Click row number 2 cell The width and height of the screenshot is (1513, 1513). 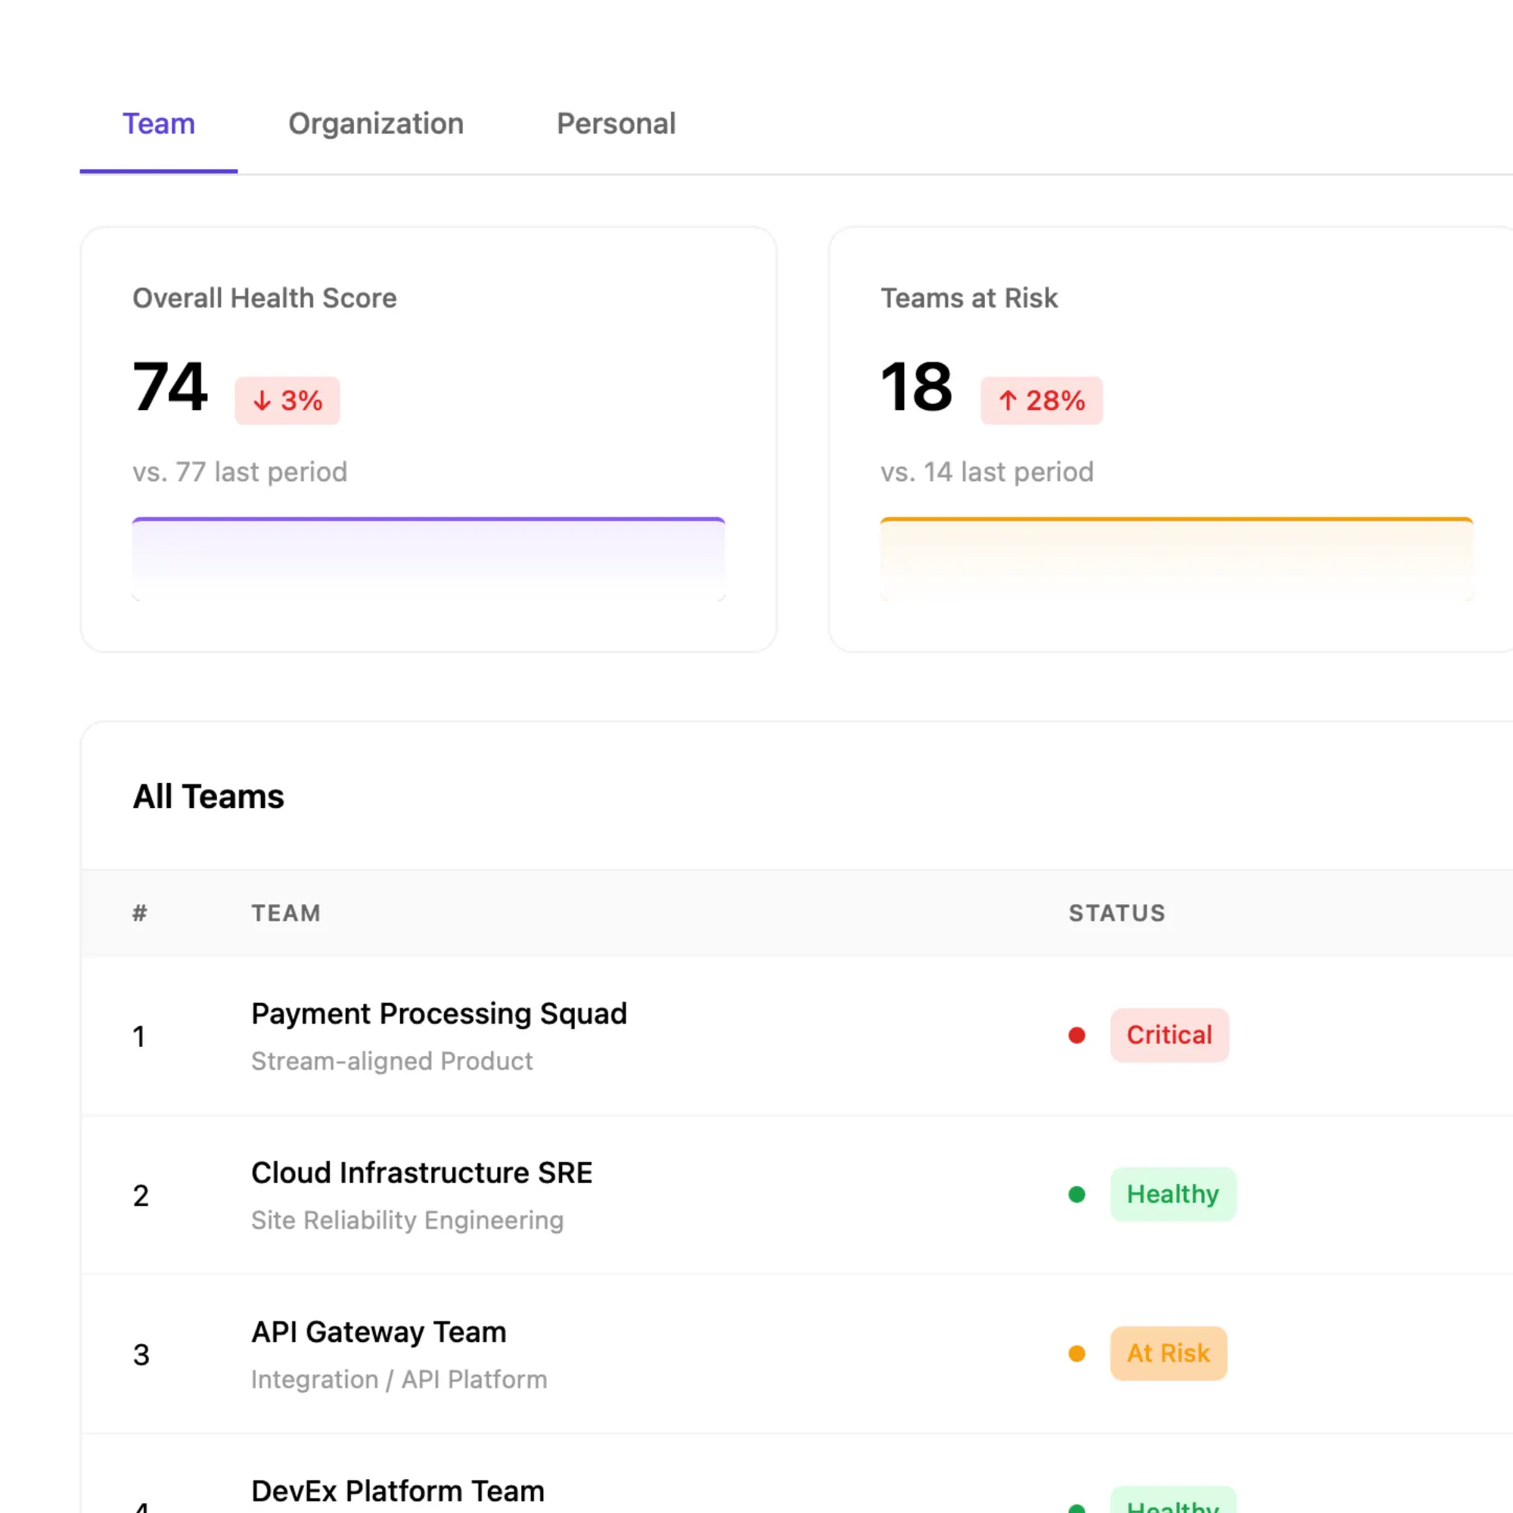(140, 1196)
